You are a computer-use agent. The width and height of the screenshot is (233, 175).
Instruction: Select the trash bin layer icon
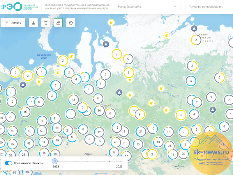tap(46, 23)
